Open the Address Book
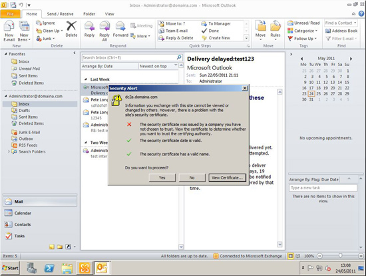This screenshot has width=366, height=276. click(x=341, y=31)
